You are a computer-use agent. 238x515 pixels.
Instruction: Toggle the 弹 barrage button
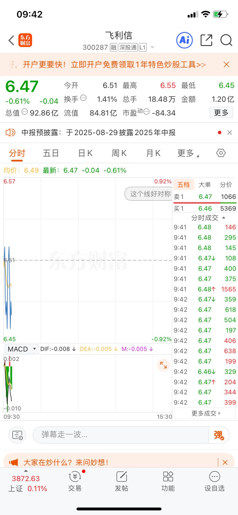pos(219,435)
